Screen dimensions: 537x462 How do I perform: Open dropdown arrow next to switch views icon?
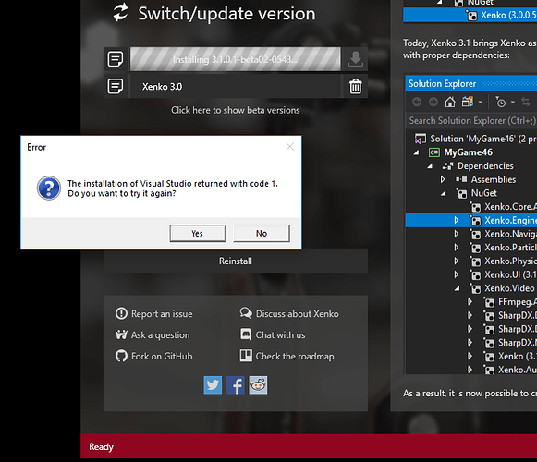tap(480, 102)
